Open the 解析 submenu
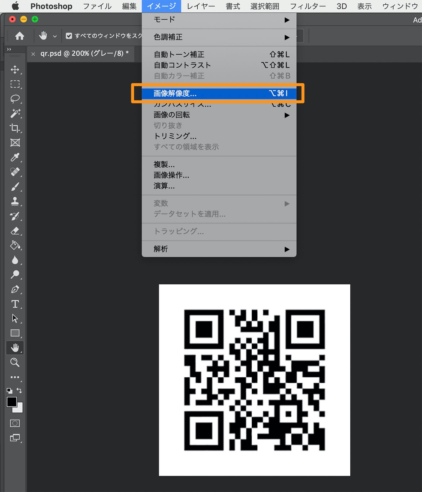 219,249
